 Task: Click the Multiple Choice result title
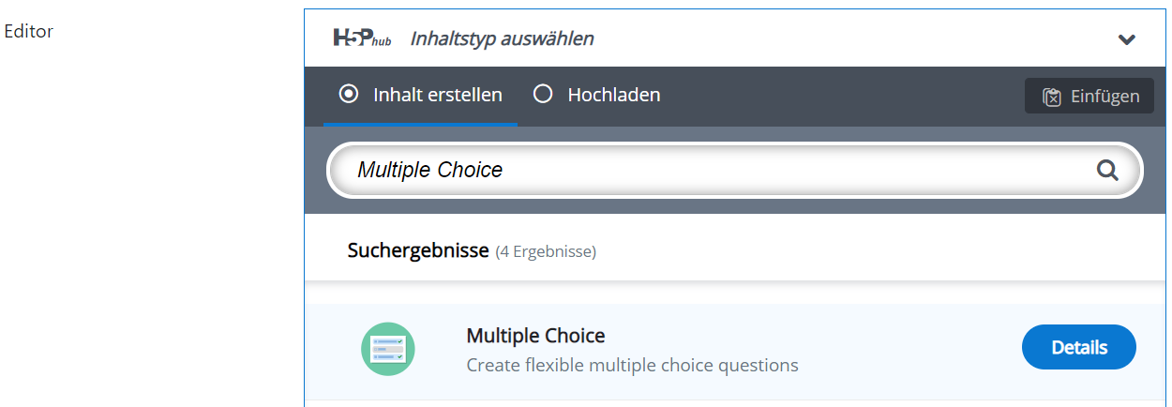[x=535, y=336]
